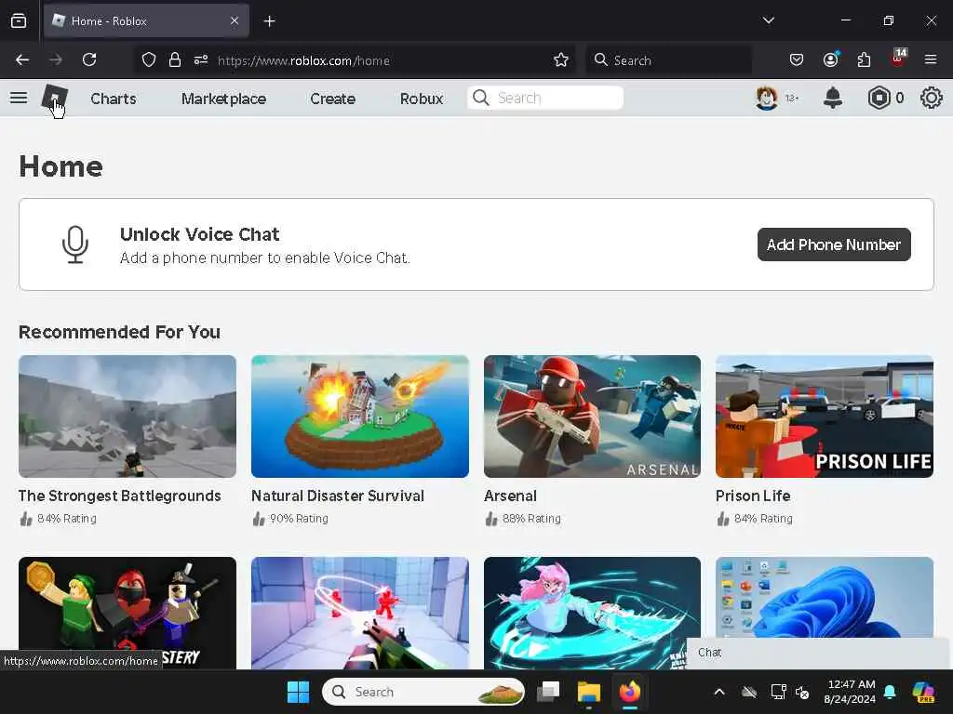Close the Home - Roblox tab
The image size is (953, 714).
coord(235,20)
